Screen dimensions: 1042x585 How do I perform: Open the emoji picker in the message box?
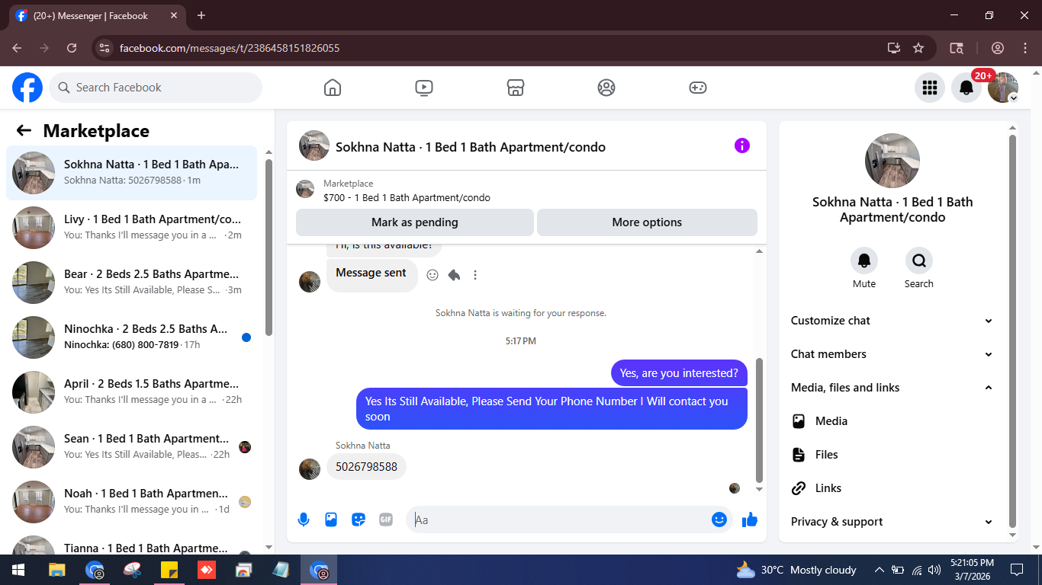719,519
